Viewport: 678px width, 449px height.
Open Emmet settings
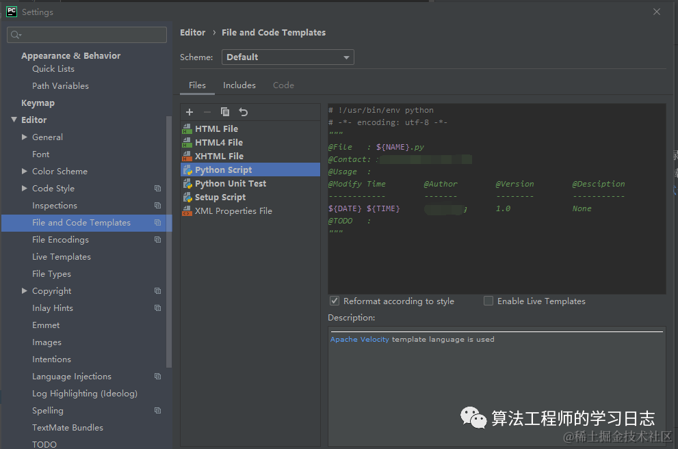pyautogui.click(x=46, y=325)
